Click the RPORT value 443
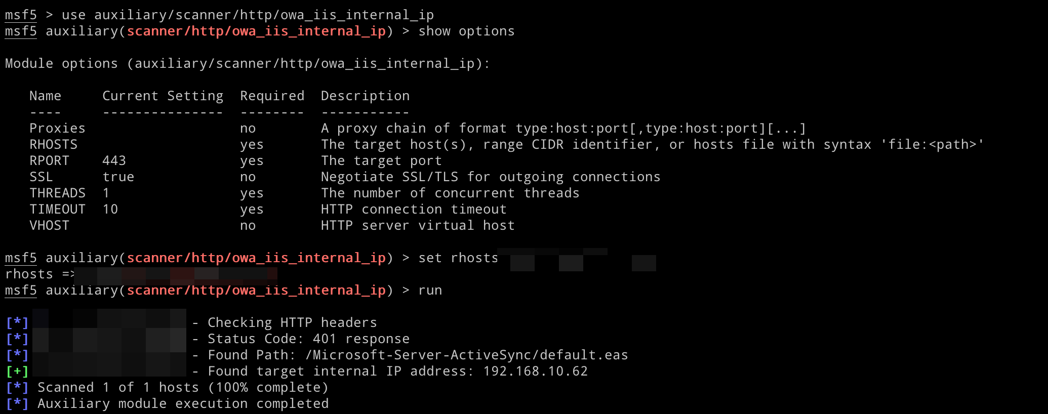 114,161
